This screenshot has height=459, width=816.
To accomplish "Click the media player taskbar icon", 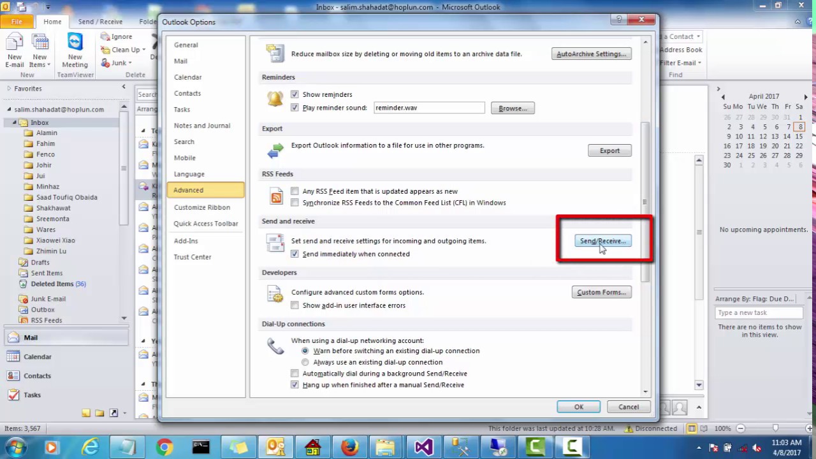I will 52,447.
